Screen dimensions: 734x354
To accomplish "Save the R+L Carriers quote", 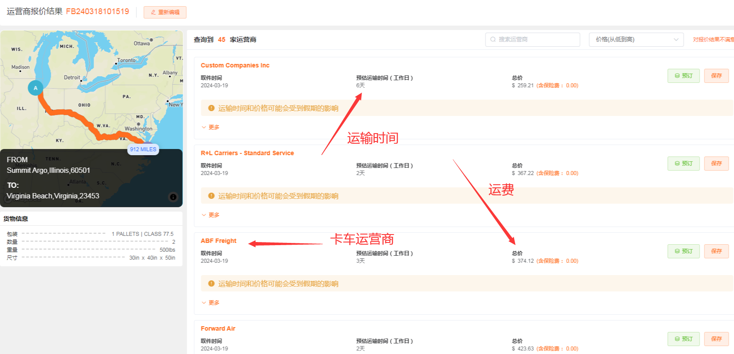I will pos(716,164).
